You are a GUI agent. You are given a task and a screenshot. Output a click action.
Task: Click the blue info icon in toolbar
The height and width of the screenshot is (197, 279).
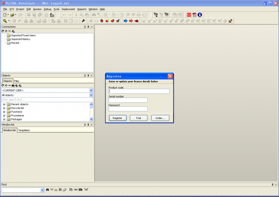[200, 15]
